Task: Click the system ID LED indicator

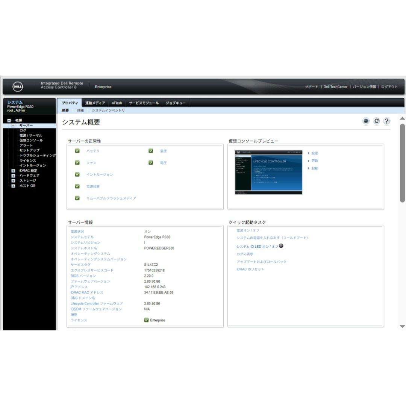Action: [281, 246]
